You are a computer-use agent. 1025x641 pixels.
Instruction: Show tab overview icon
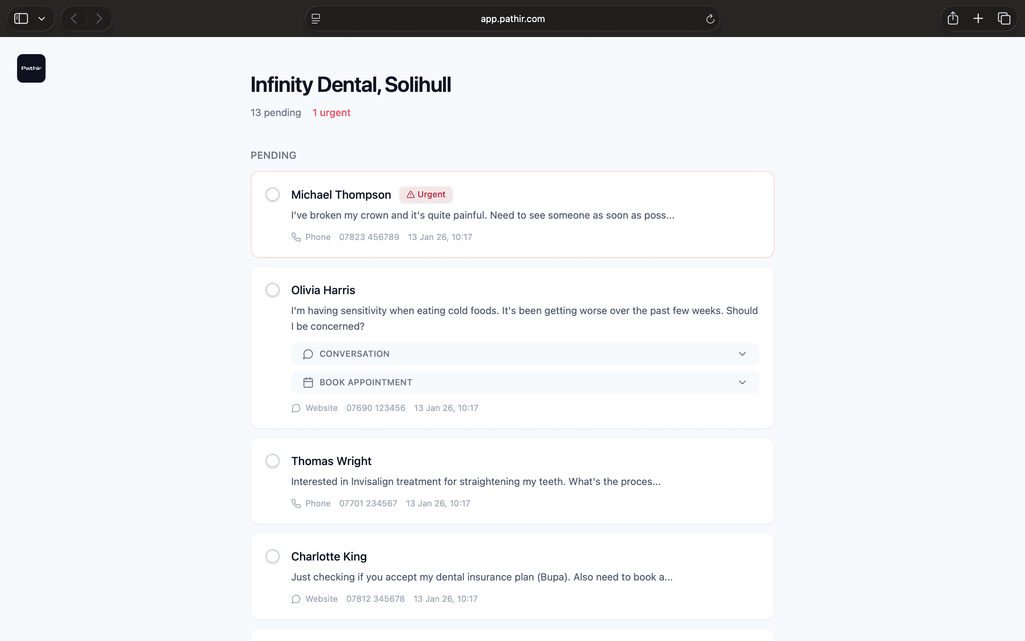point(1004,19)
